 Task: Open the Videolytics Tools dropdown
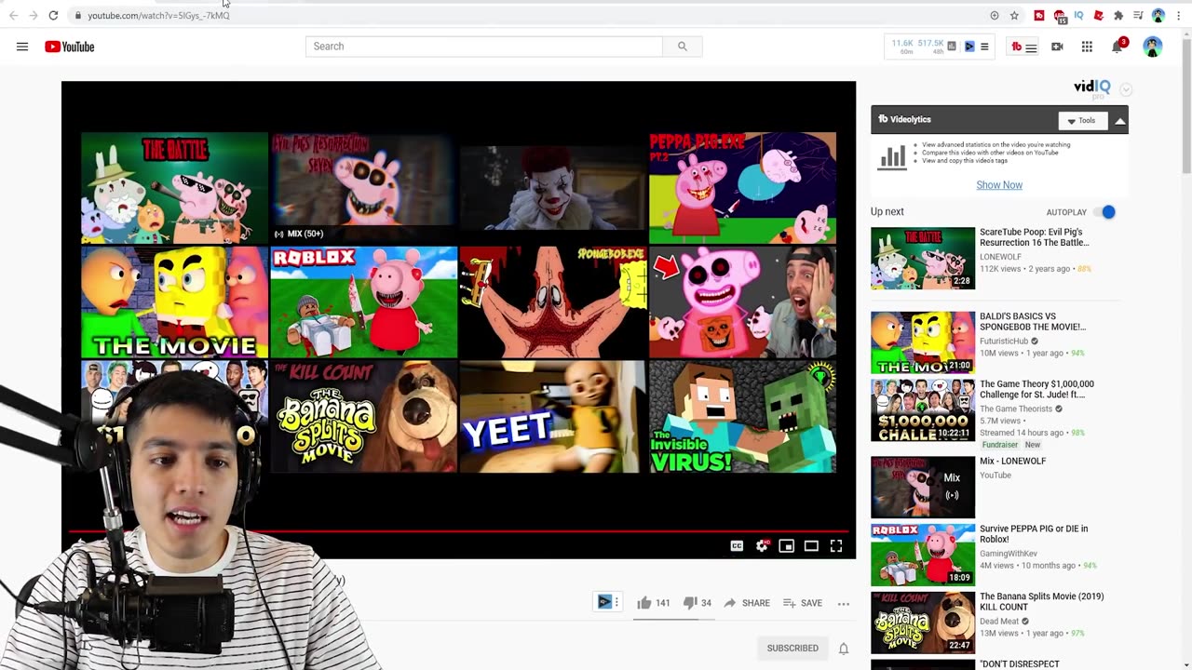(x=1081, y=120)
